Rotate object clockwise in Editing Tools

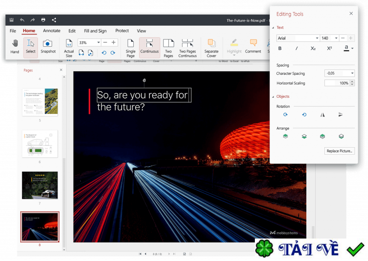[285, 115]
